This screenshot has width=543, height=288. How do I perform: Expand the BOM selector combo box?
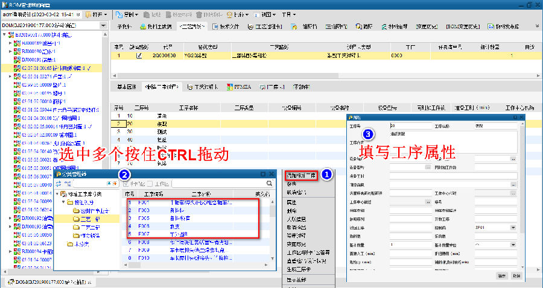pos(103,25)
